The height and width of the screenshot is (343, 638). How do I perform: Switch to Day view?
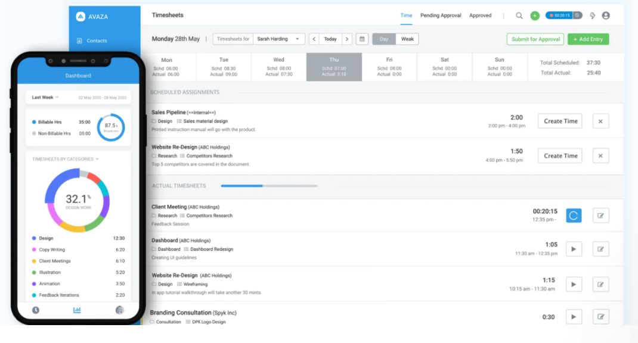(384, 39)
